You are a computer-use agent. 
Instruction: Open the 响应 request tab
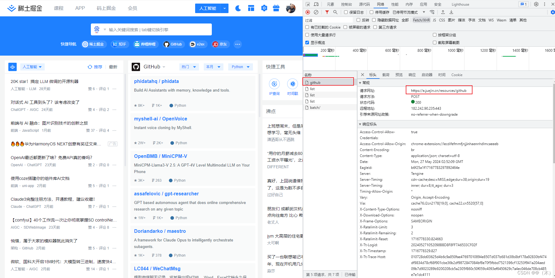click(x=412, y=75)
